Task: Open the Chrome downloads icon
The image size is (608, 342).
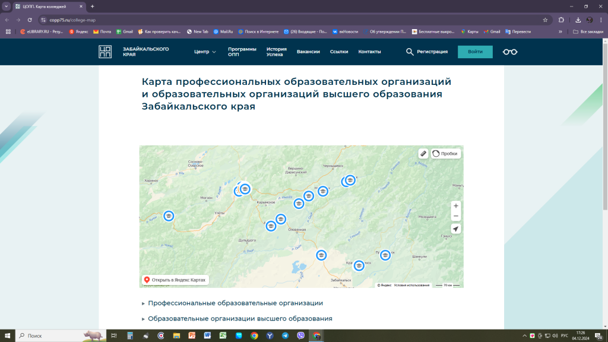Action: coord(578,20)
